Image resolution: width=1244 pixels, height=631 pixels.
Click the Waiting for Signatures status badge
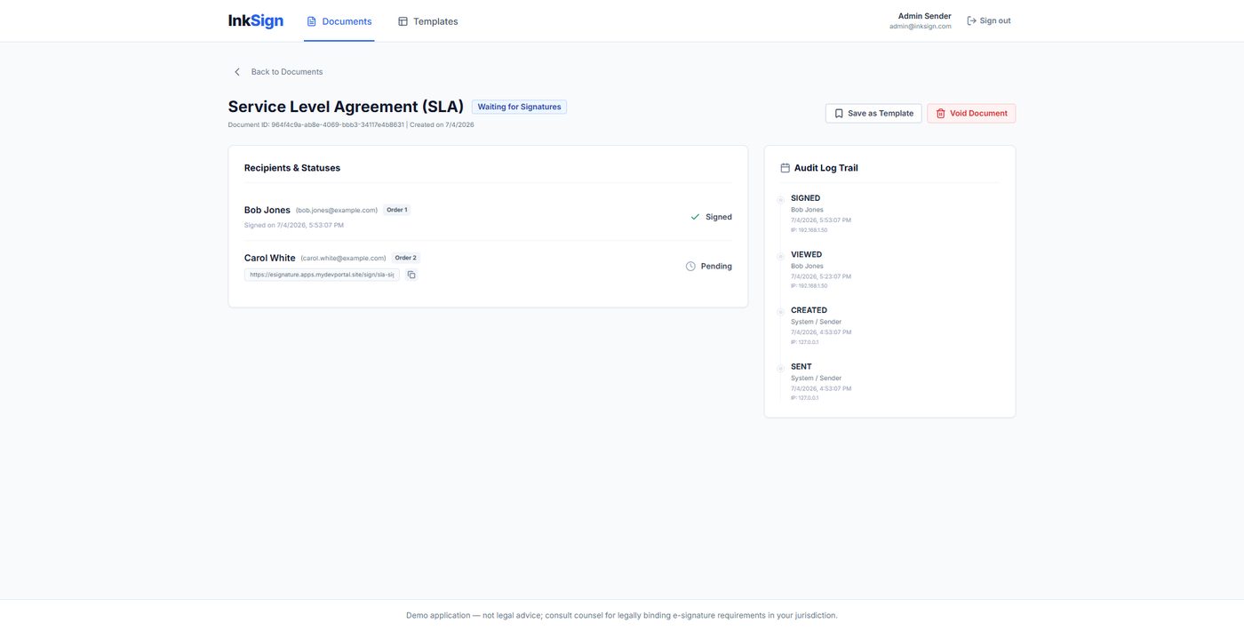click(519, 107)
